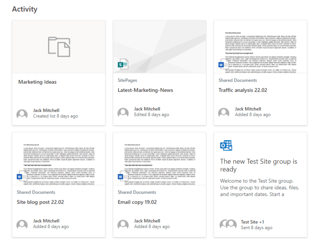The height and width of the screenshot is (244, 324).
Task: Open Site blog post 22.02 document title
Action: 40,202
